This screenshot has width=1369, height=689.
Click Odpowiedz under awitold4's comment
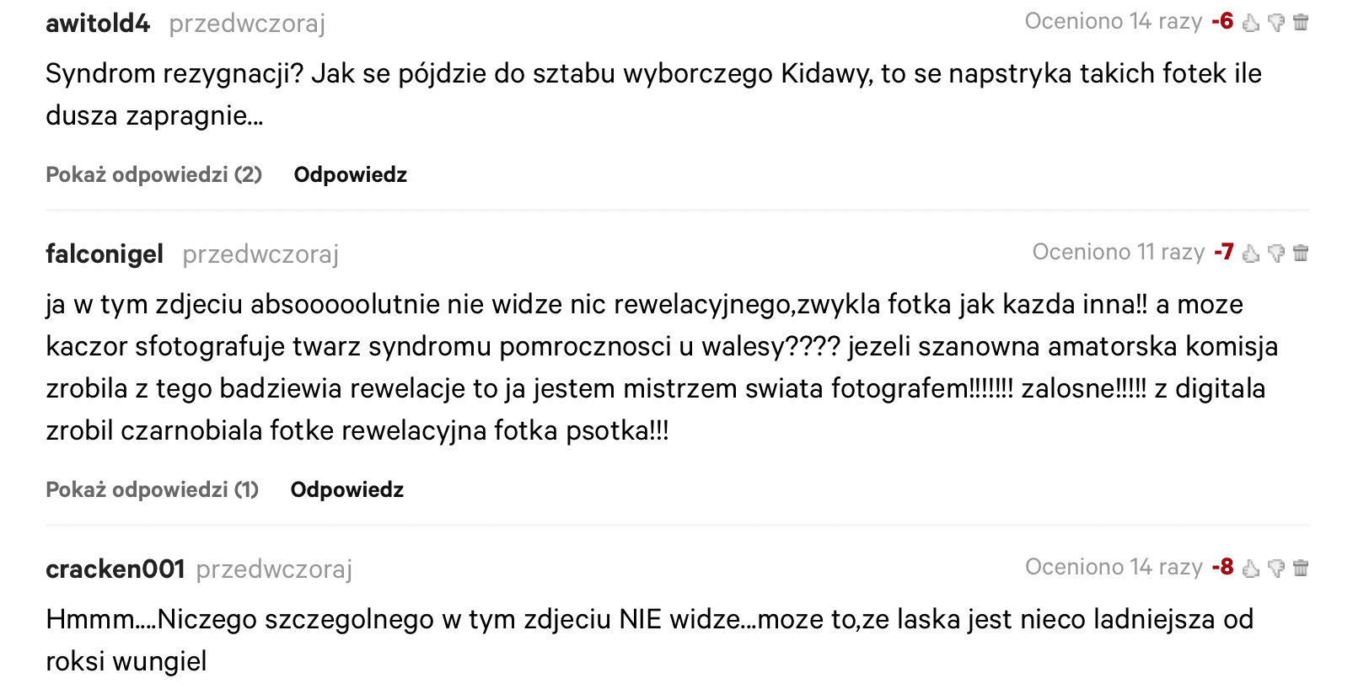349,174
